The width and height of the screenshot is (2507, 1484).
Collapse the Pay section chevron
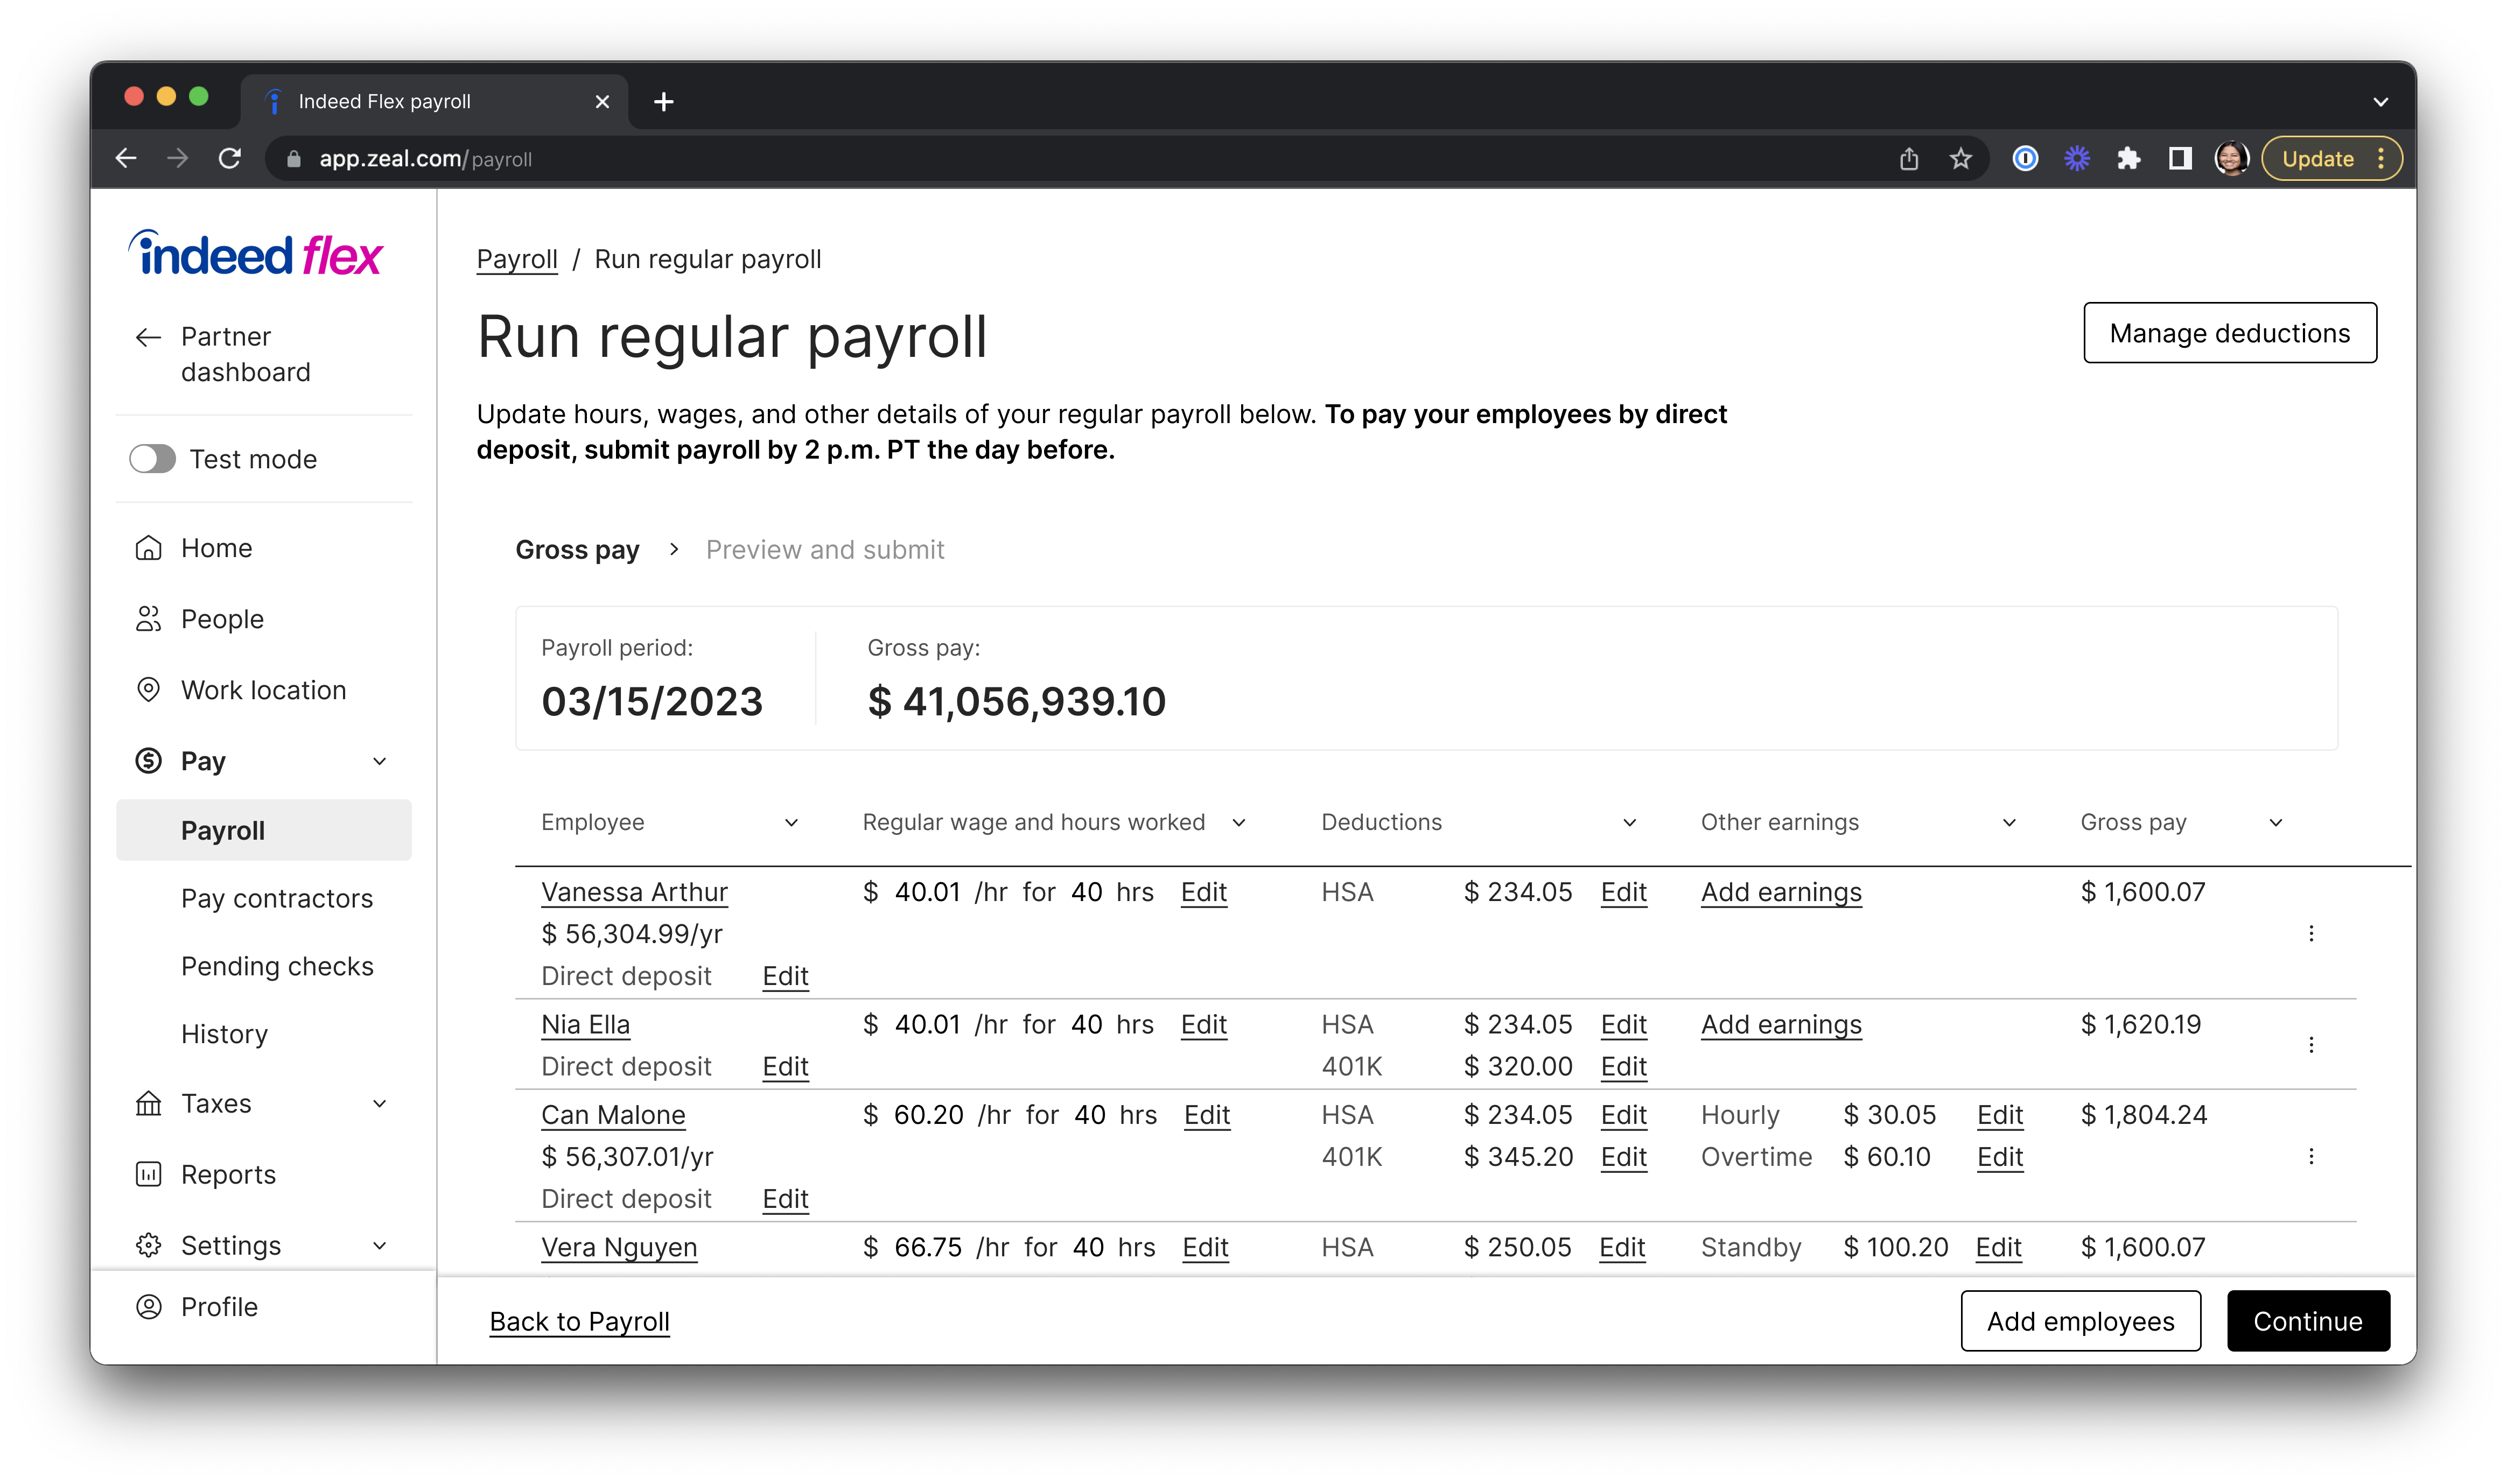click(x=380, y=761)
